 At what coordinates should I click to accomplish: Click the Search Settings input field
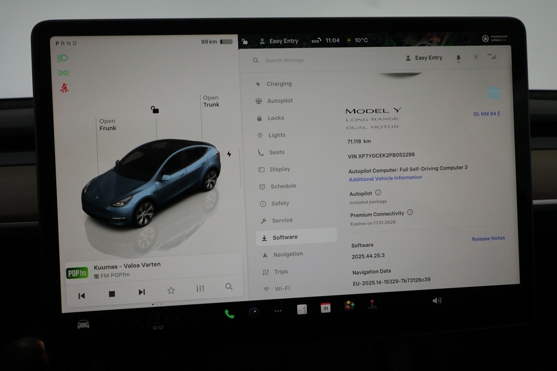point(285,60)
